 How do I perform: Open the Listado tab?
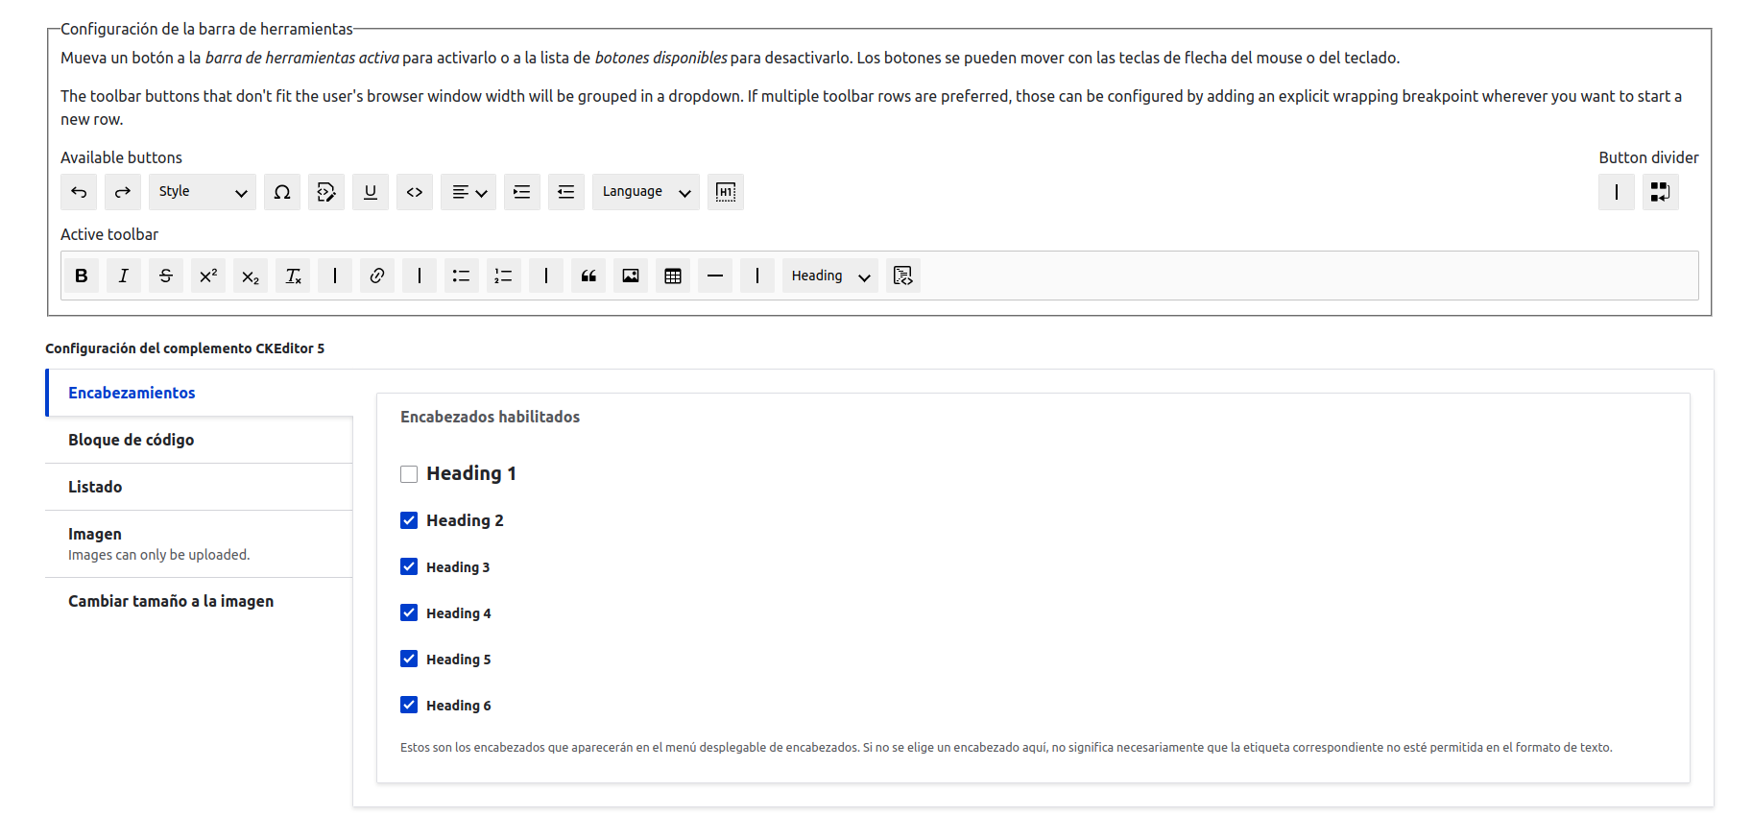pyautogui.click(x=199, y=487)
